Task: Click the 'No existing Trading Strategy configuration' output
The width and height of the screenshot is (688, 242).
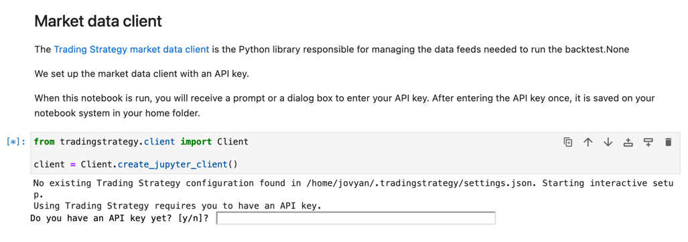Action: click(x=353, y=188)
